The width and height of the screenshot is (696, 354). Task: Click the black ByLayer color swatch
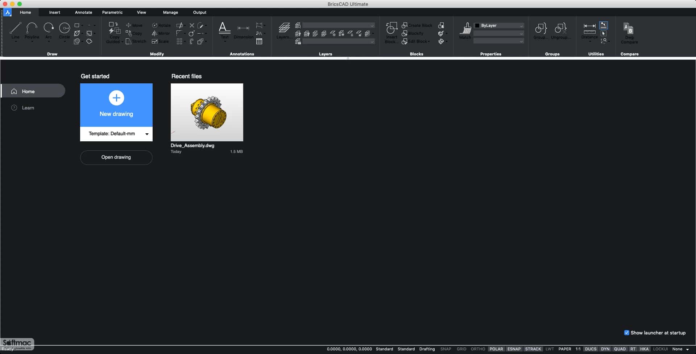tap(477, 25)
